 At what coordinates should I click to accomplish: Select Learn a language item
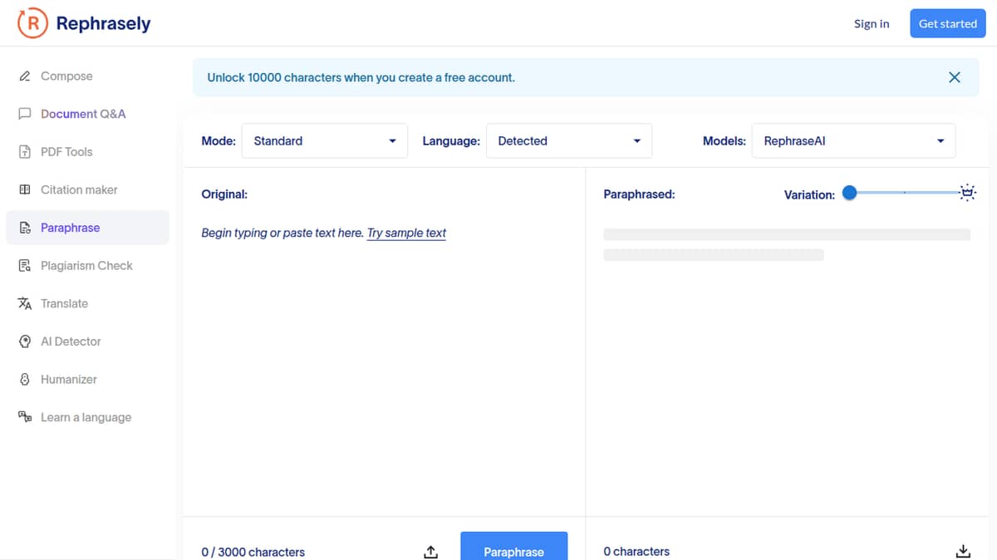87,417
